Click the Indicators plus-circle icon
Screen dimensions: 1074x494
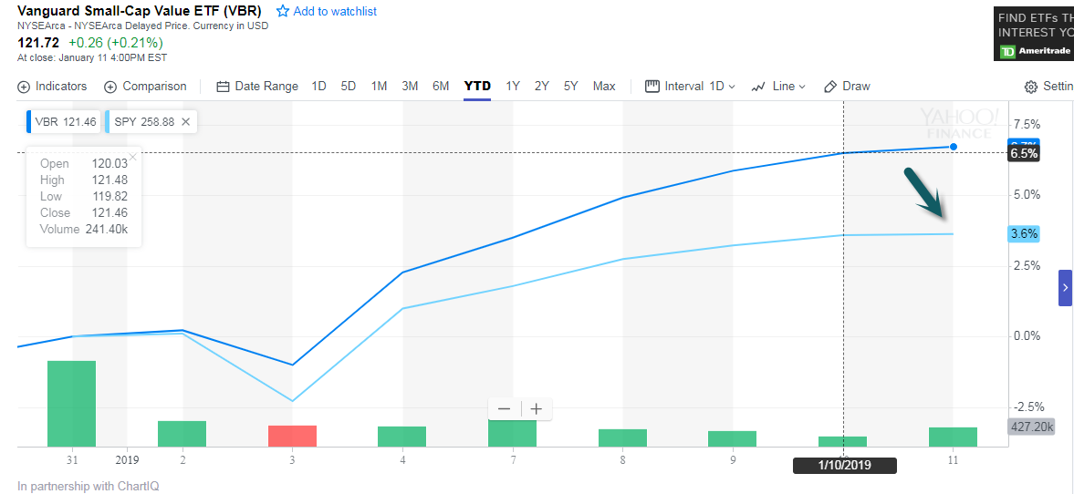click(x=24, y=87)
